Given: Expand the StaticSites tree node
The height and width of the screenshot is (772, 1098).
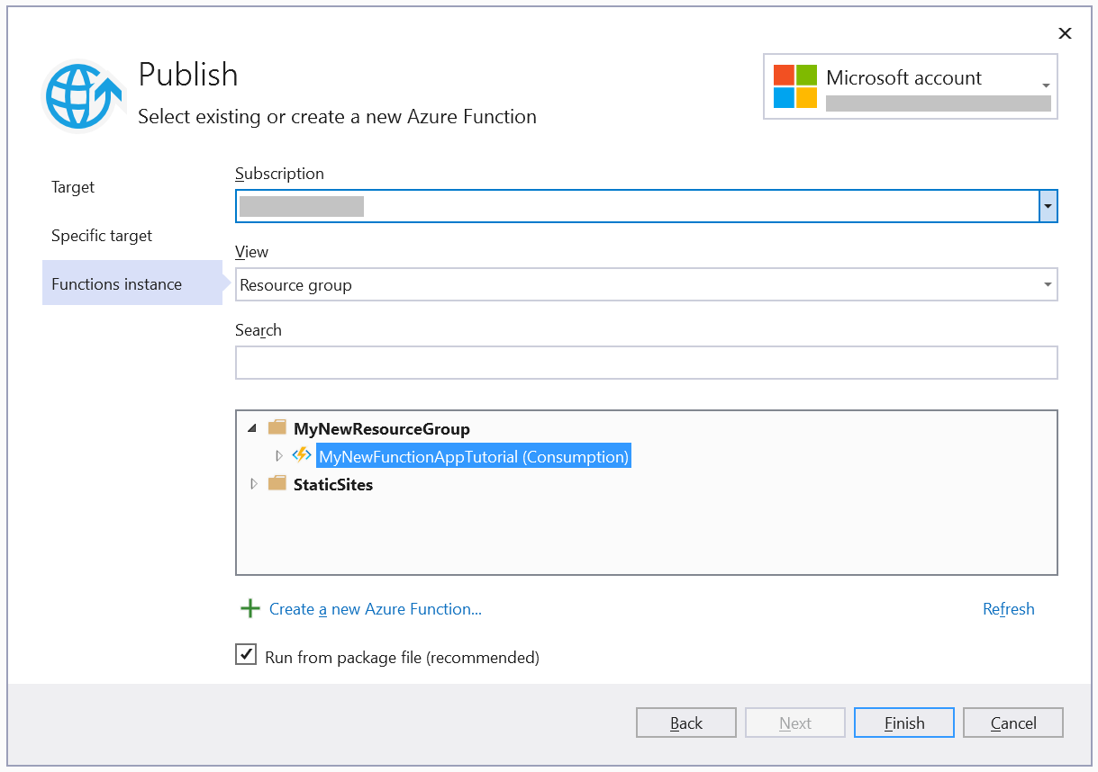Looking at the screenshot, I should tap(253, 483).
